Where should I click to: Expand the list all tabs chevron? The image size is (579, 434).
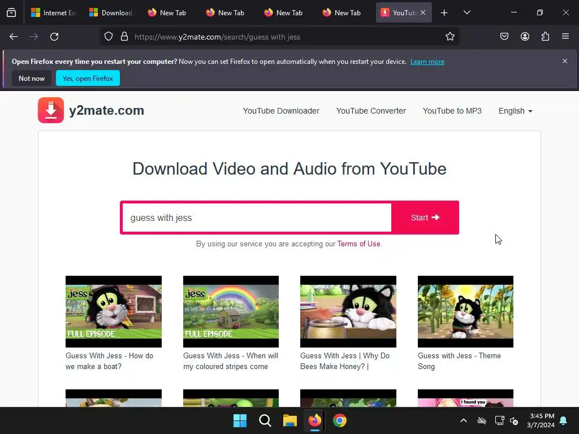pos(466,13)
